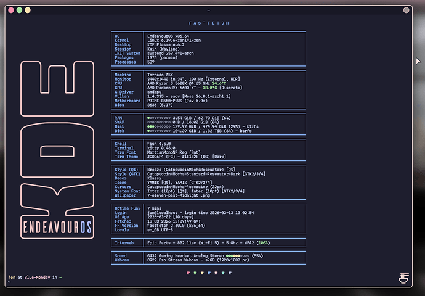Click the 'EndeavourOS x86_64' OS value
The width and height of the screenshot is (425, 296).
tap(168, 36)
